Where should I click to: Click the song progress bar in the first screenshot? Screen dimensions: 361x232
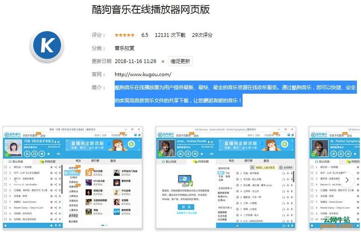(42, 144)
